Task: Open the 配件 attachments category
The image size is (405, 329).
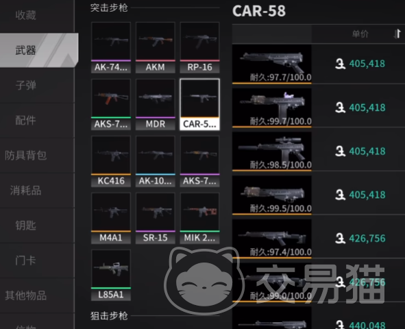Action: [x=25, y=121]
